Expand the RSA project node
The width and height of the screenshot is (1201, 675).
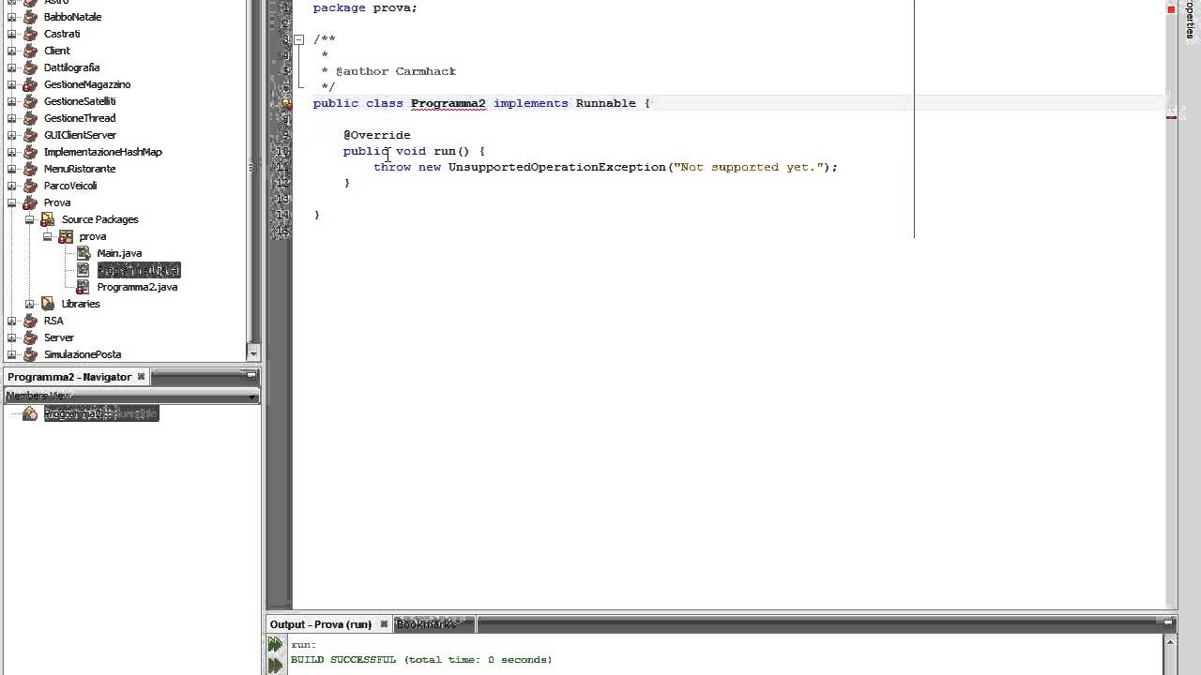click(12, 321)
